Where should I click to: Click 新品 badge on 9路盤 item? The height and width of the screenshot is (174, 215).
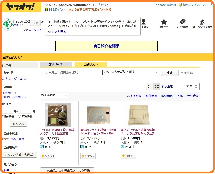pos(127,147)
